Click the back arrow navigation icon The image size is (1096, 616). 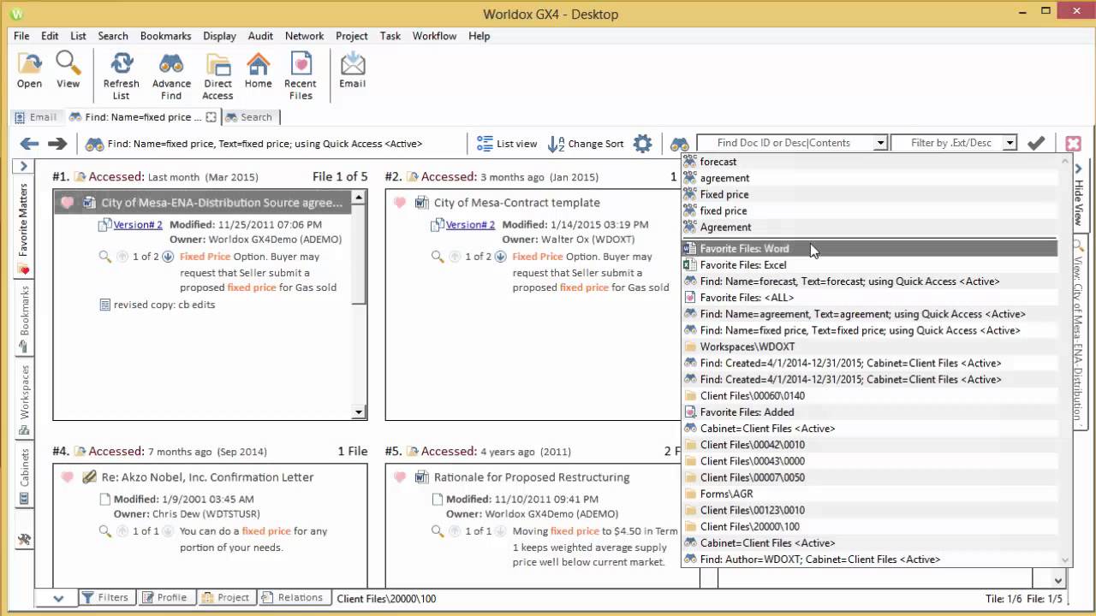(x=29, y=144)
